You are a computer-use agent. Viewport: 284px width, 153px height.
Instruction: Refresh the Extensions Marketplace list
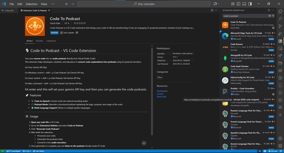(x=269, y=10)
